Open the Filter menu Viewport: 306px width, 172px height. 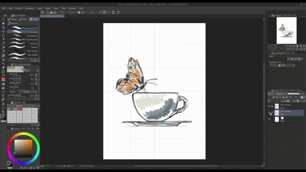63,8
